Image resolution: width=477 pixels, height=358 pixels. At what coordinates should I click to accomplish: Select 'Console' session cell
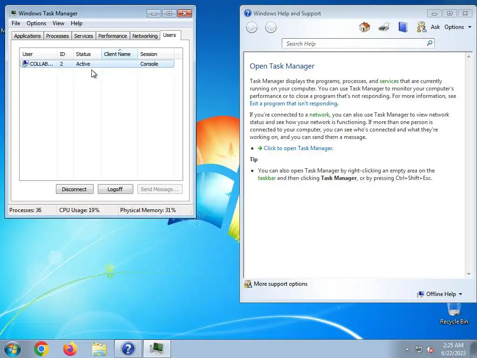point(149,64)
